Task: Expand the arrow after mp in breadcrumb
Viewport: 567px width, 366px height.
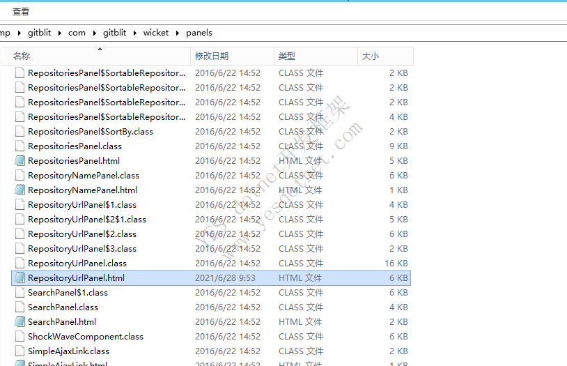Action: (20, 33)
